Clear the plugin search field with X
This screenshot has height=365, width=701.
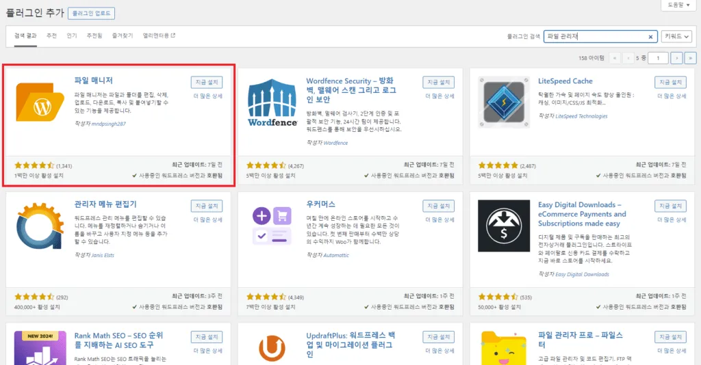coord(650,36)
